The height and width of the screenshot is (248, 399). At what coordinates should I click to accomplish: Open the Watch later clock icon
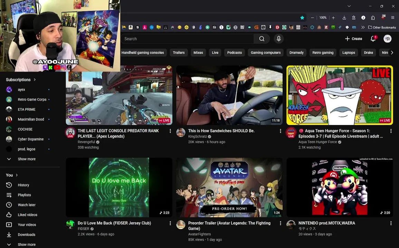[x=9, y=205]
